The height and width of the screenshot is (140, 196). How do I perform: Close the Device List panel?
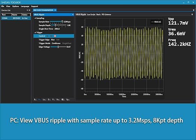pyautogui.click(x=30, y=10)
